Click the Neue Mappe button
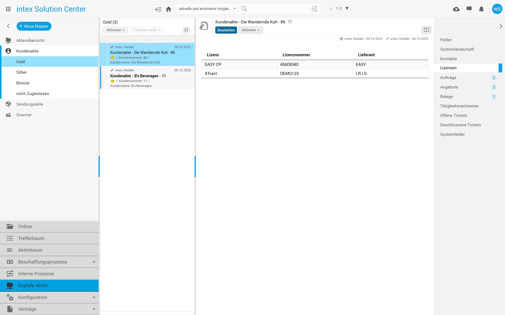Image resolution: width=505 pixels, height=315 pixels. point(34,26)
